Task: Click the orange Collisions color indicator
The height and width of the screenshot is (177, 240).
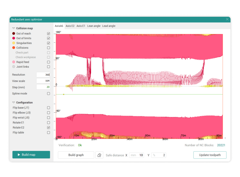Action: [14, 48]
